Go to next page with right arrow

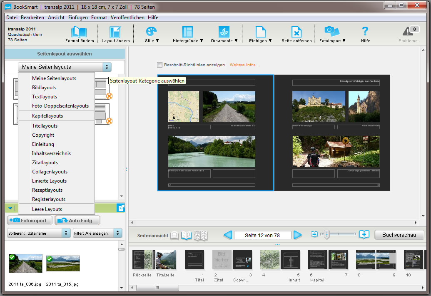(x=297, y=235)
